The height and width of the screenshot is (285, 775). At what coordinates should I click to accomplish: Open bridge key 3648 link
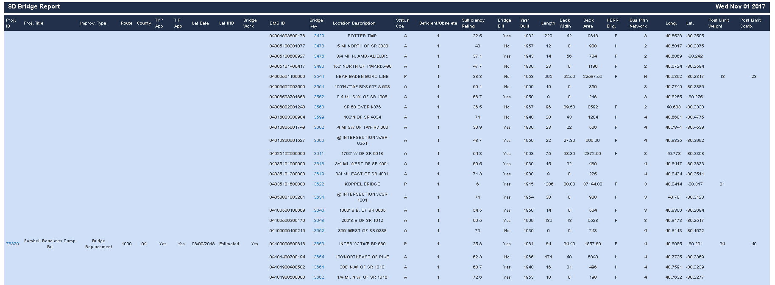coord(319,221)
